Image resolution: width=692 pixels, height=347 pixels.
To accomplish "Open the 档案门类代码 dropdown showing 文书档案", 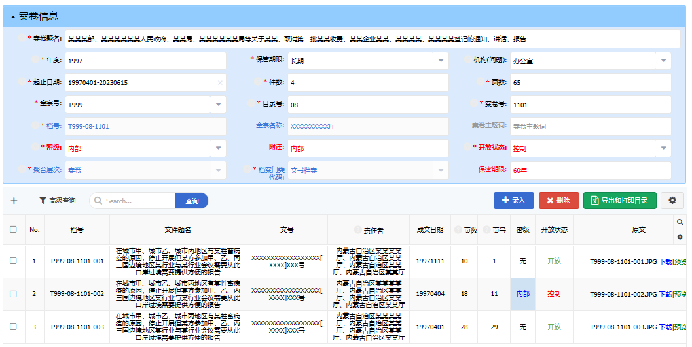I will (441, 170).
